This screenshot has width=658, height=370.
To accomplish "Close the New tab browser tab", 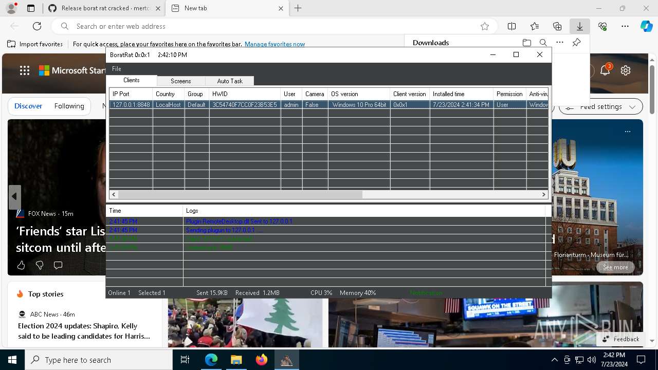I will tap(281, 8).
